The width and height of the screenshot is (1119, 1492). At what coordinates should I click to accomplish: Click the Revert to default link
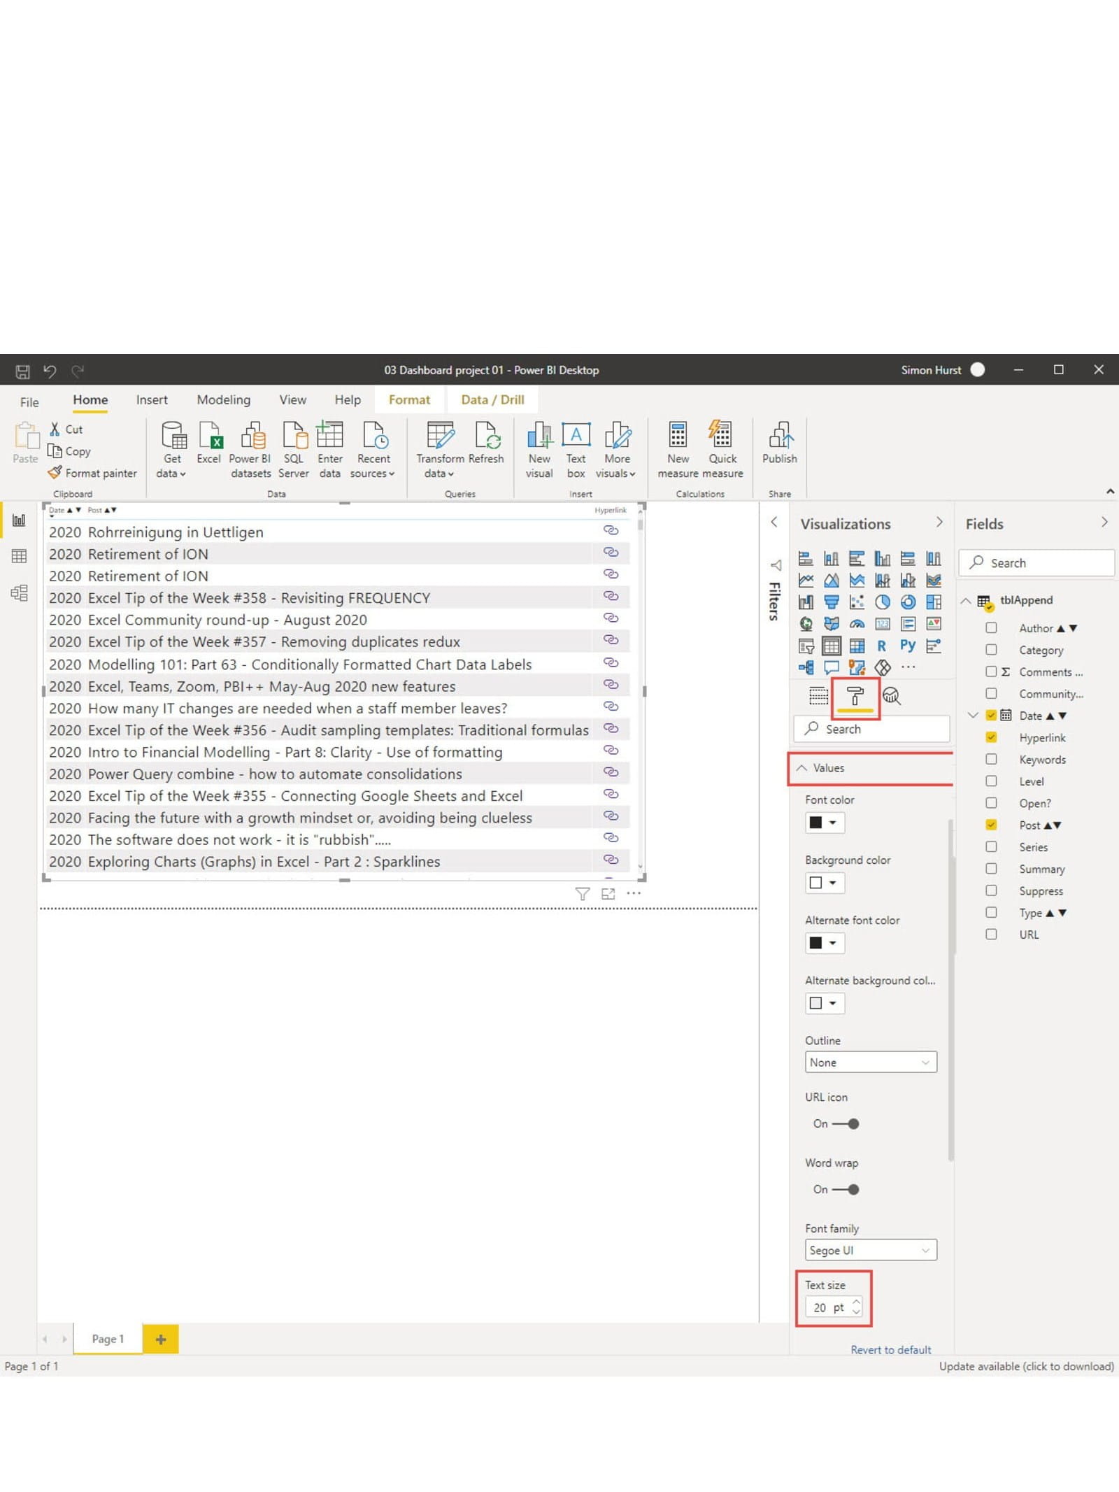(890, 1349)
